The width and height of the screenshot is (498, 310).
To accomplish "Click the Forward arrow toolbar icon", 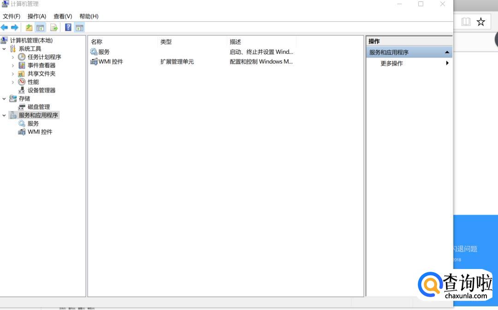I will tap(15, 28).
